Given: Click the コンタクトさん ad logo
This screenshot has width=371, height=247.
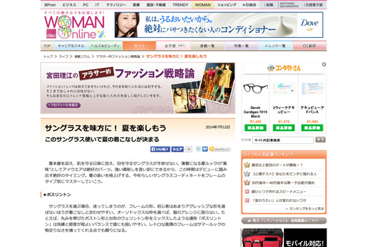Looking at the screenshot, I should (x=284, y=68).
